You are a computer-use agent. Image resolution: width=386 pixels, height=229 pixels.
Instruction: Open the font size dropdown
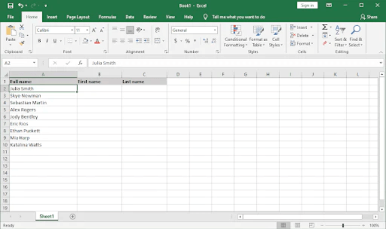(x=87, y=30)
